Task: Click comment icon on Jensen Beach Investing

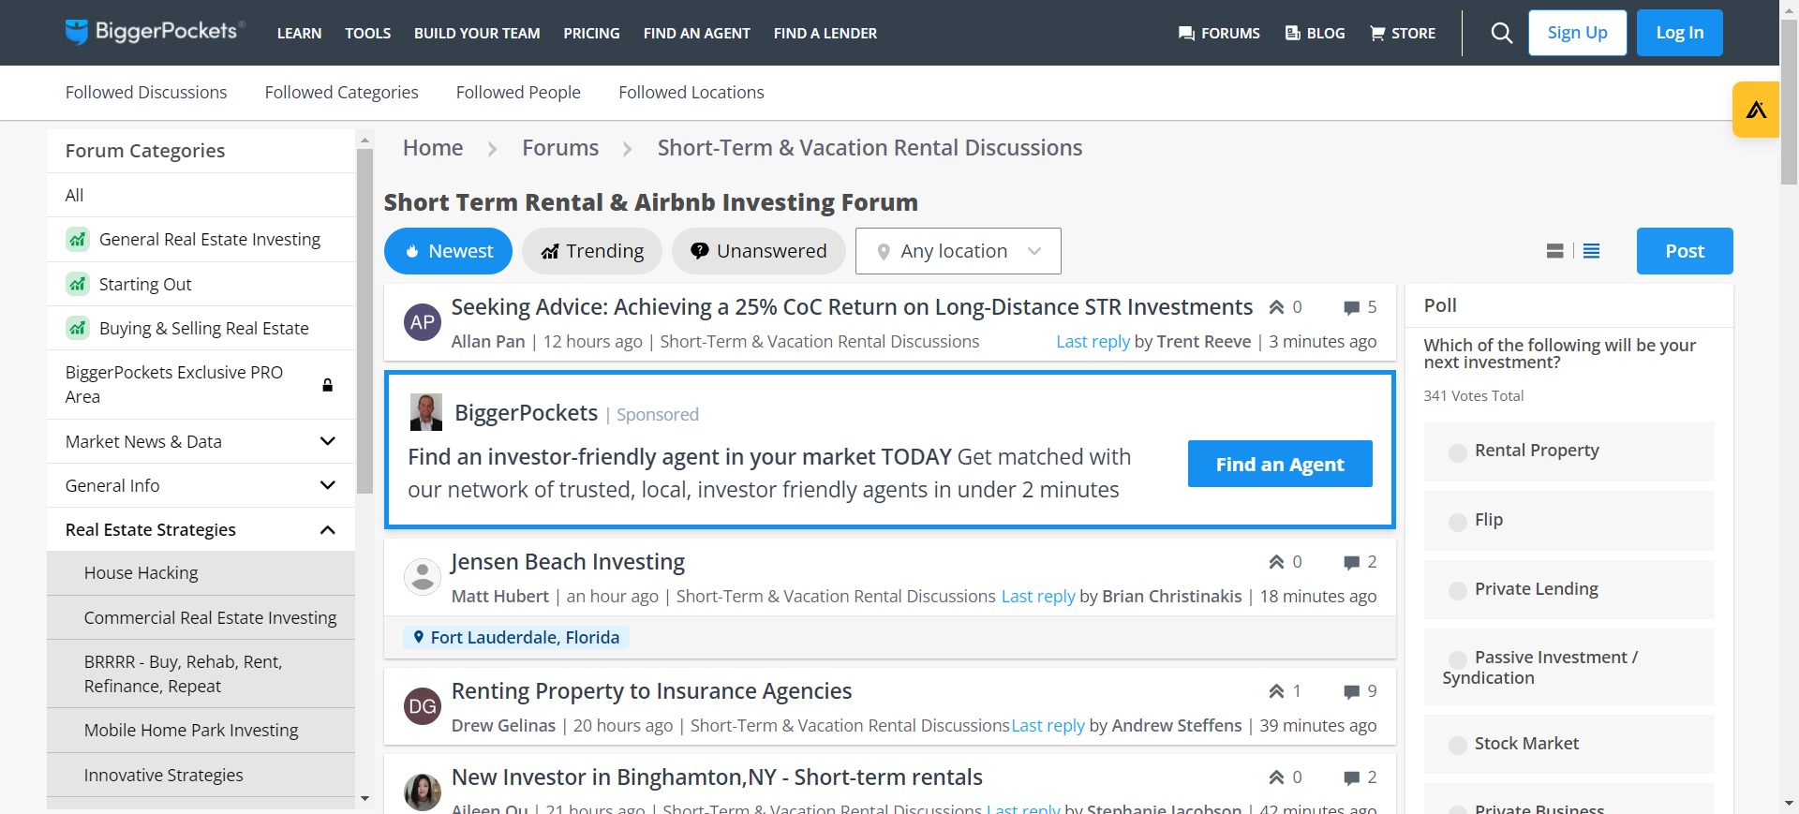Action: tap(1351, 563)
